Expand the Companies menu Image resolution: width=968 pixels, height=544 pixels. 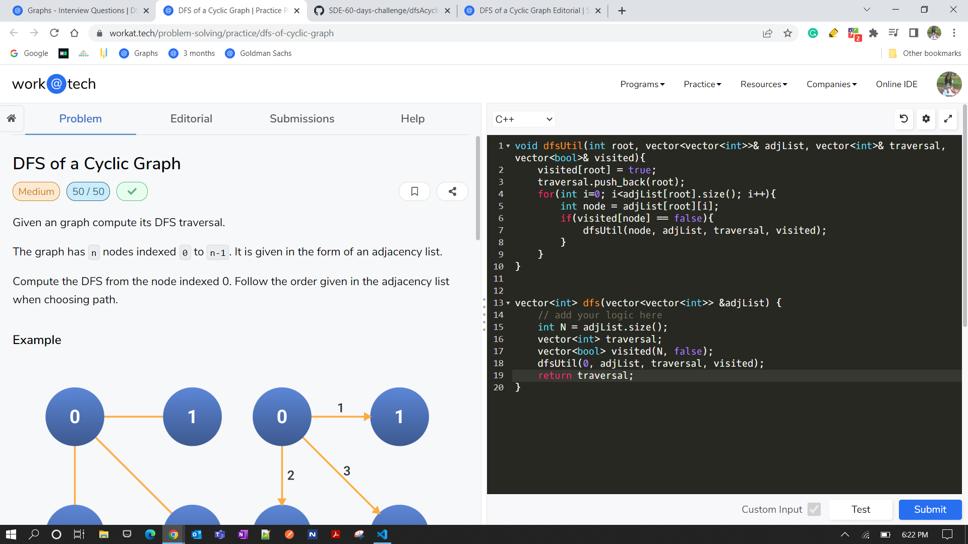click(x=831, y=84)
